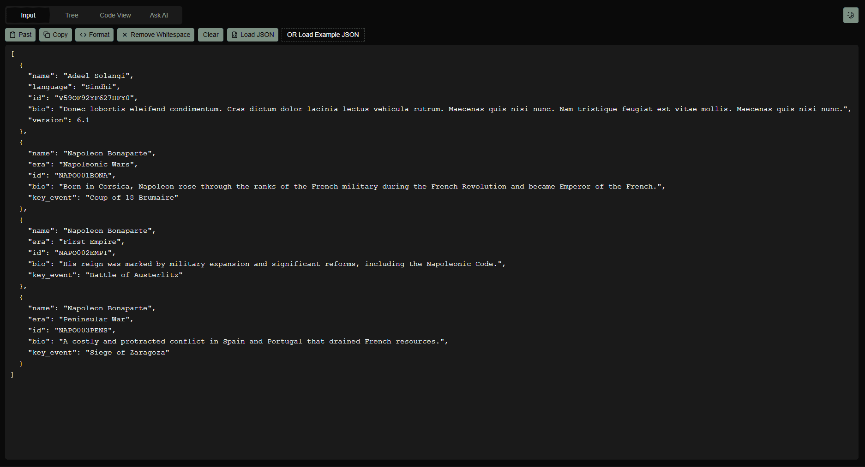Go to the Ask AI tab
Image resolution: width=865 pixels, height=467 pixels.
point(158,15)
